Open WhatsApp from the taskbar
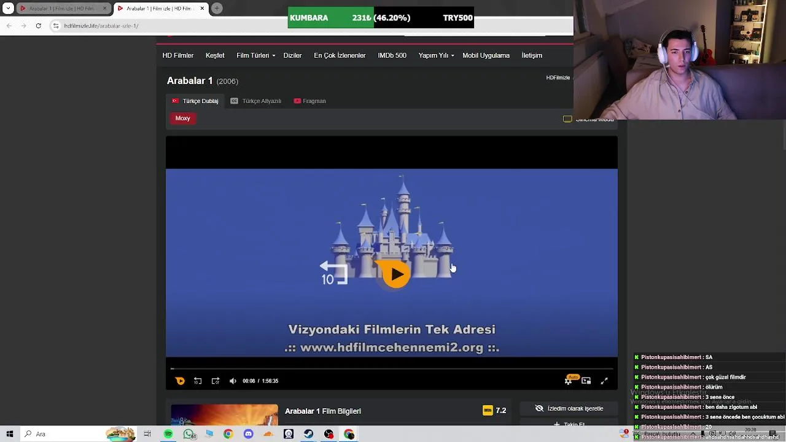The width and height of the screenshot is (786, 442). pos(189,434)
